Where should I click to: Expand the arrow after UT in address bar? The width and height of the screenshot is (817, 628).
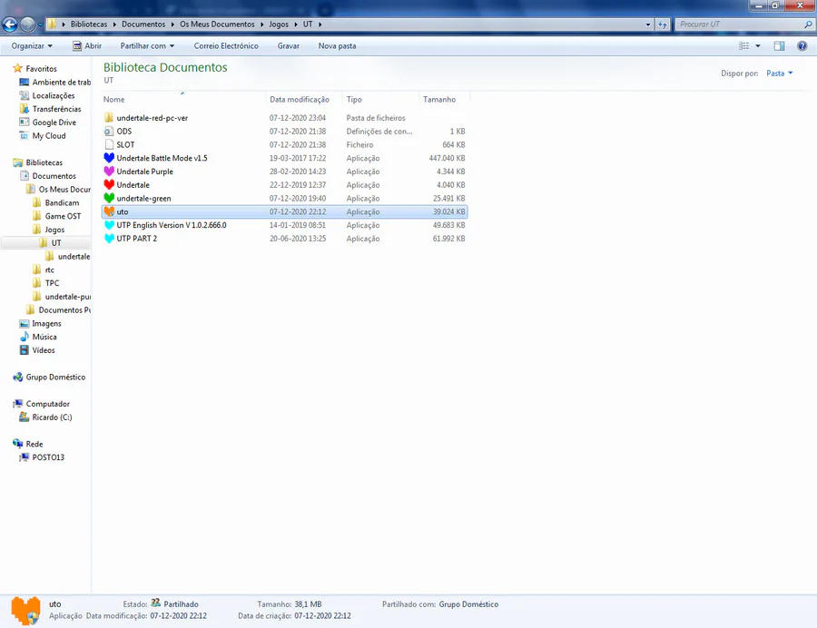point(320,24)
